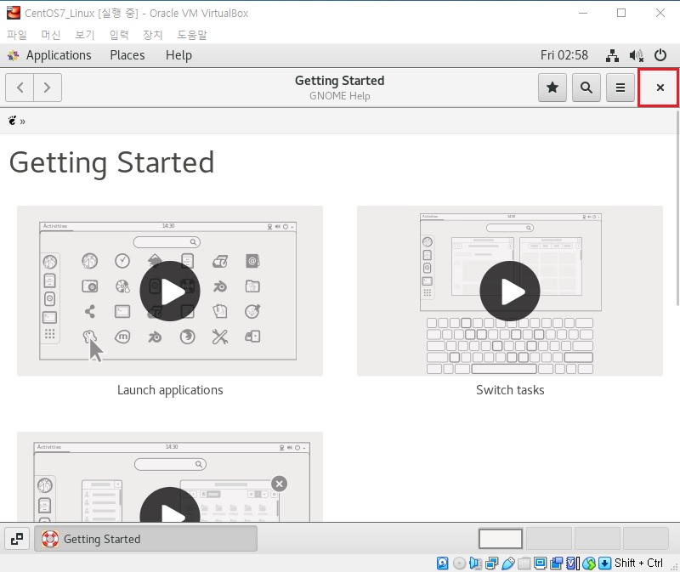Image resolution: width=680 pixels, height=572 pixels.
Task: Switch to the first workspace
Action: pos(500,539)
